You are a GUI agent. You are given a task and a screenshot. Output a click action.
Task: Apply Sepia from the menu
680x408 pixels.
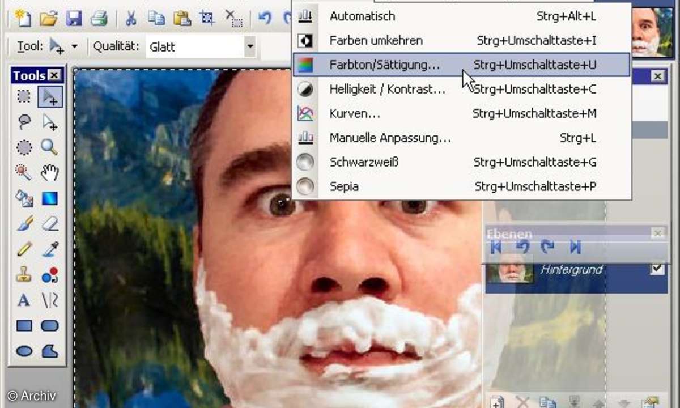(461, 186)
